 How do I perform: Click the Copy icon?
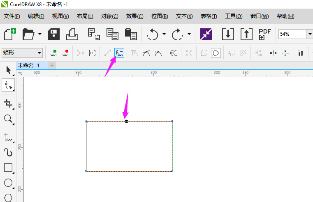(x=112, y=34)
